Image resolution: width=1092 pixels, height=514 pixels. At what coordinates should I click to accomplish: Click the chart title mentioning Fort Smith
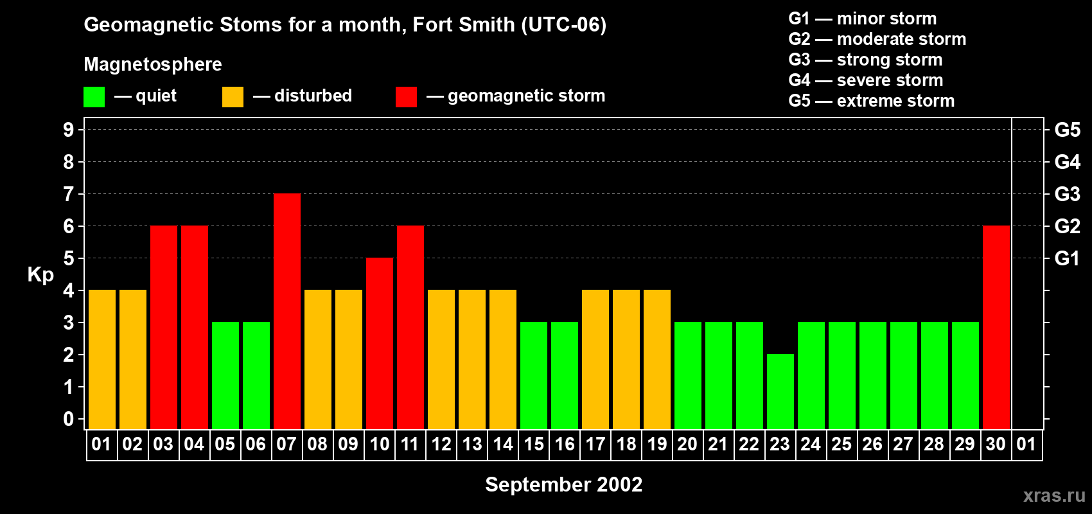[345, 25]
